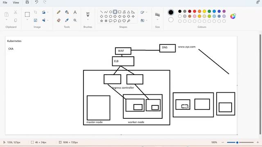Select the Heart shape
Screen dimensions: 262x147
(x=124, y=21)
